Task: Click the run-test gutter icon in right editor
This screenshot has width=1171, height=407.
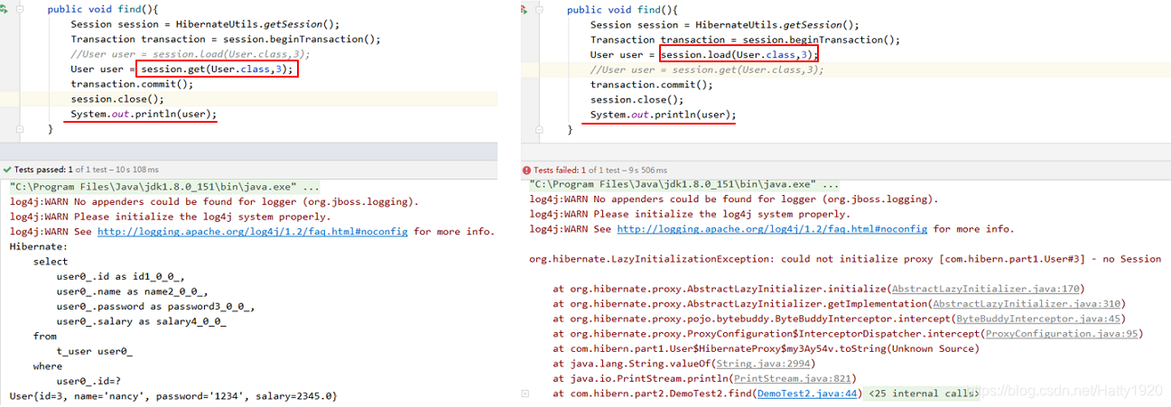Action: 525,9
